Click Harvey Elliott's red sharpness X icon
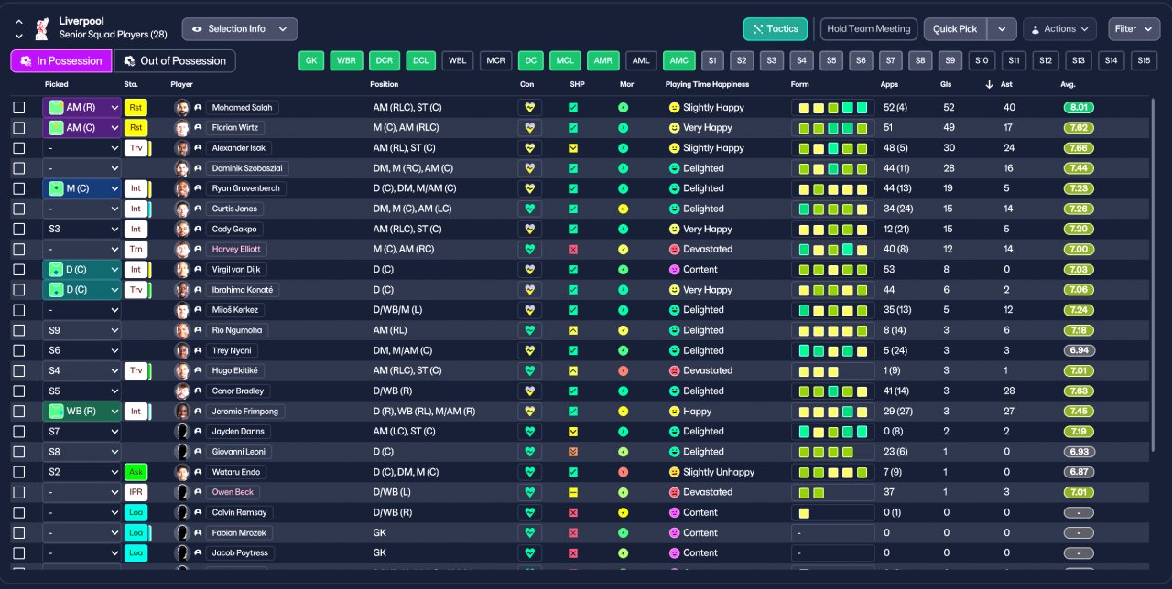The height and width of the screenshot is (589, 1172). (x=573, y=249)
